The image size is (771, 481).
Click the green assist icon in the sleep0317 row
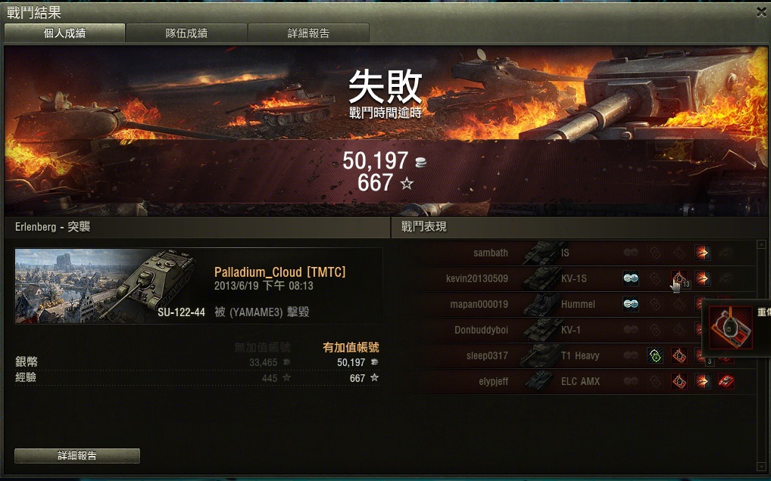[x=655, y=355]
